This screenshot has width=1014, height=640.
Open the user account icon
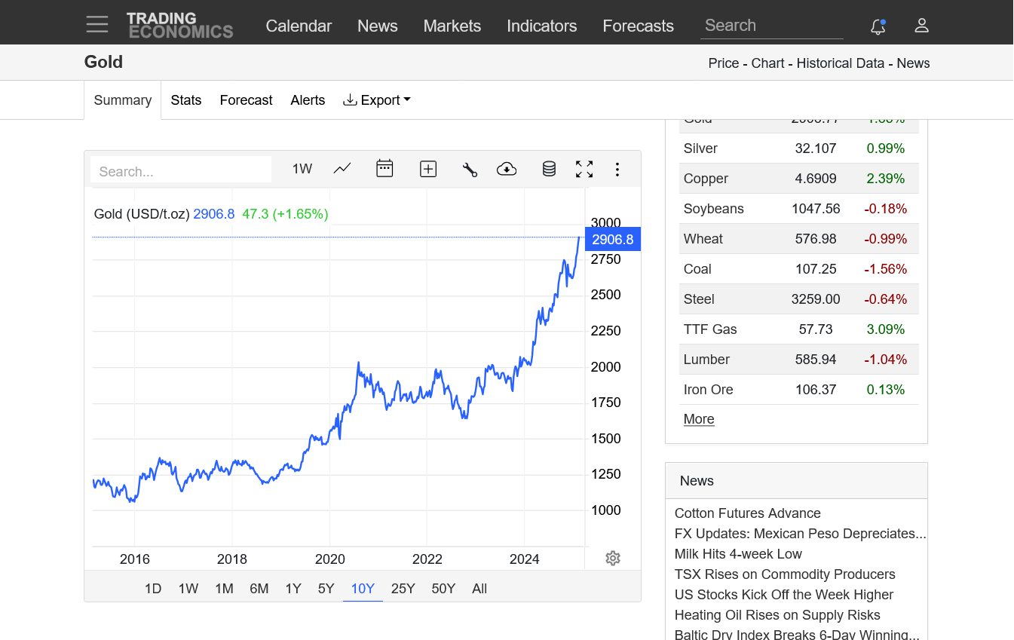coord(921,26)
